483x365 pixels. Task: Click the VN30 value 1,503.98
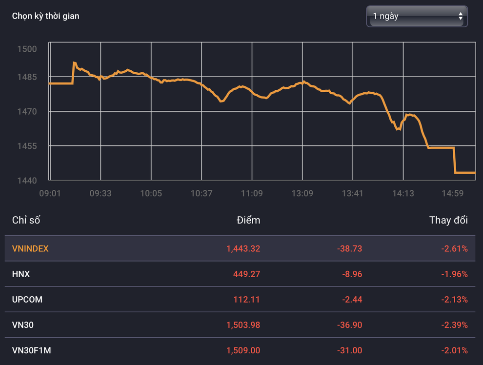tap(243, 325)
